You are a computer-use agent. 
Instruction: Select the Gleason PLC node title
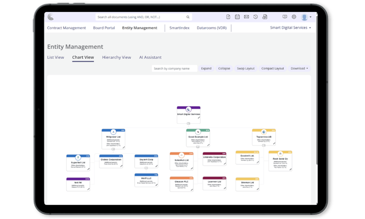click(x=181, y=182)
